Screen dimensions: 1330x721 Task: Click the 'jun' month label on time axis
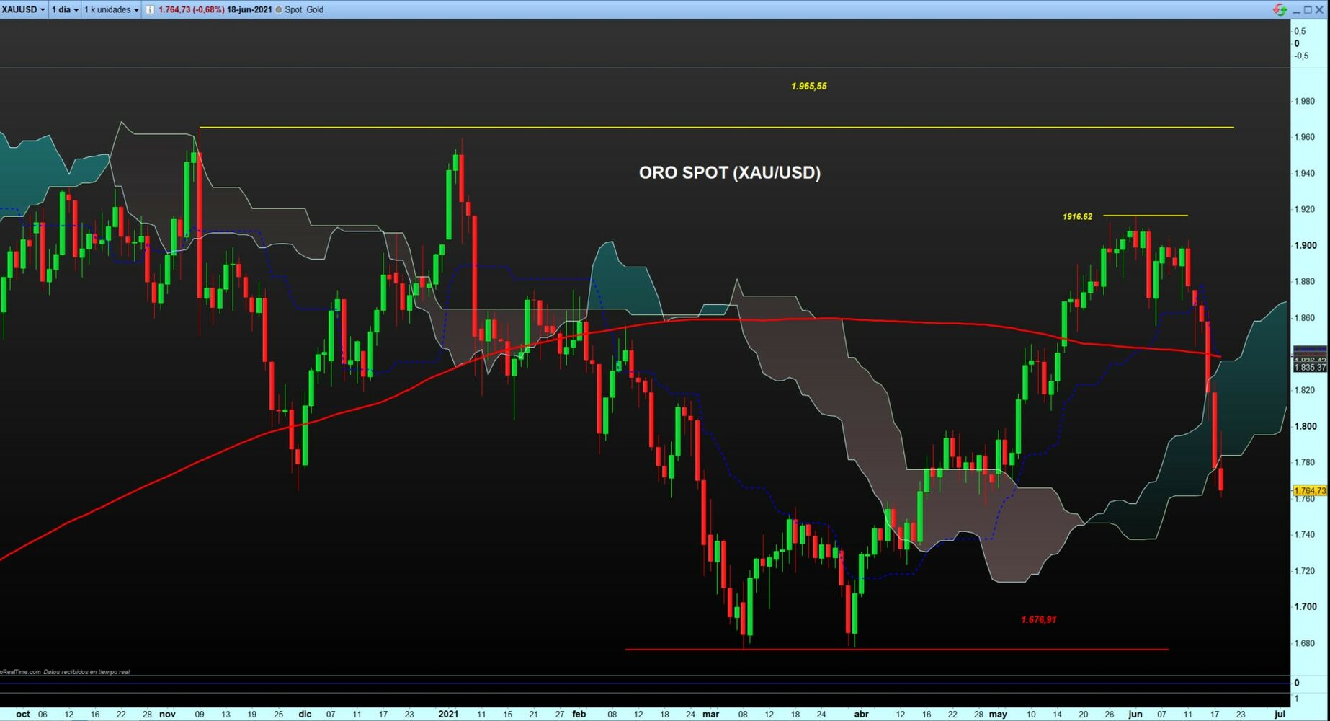pyautogui.click(x=1135, y=714)
